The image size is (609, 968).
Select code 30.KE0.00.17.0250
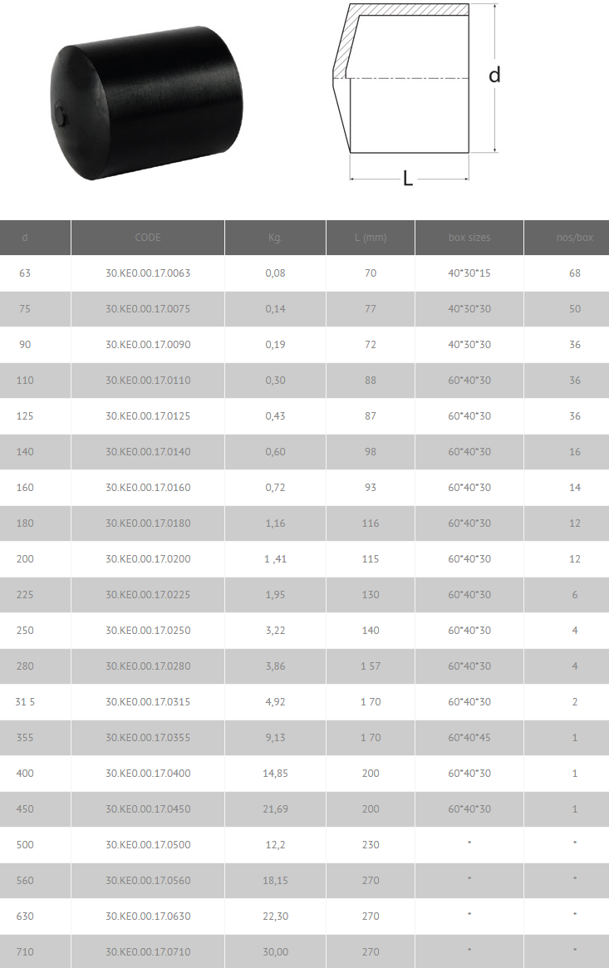pyautogui.click(x=148, y=631)
